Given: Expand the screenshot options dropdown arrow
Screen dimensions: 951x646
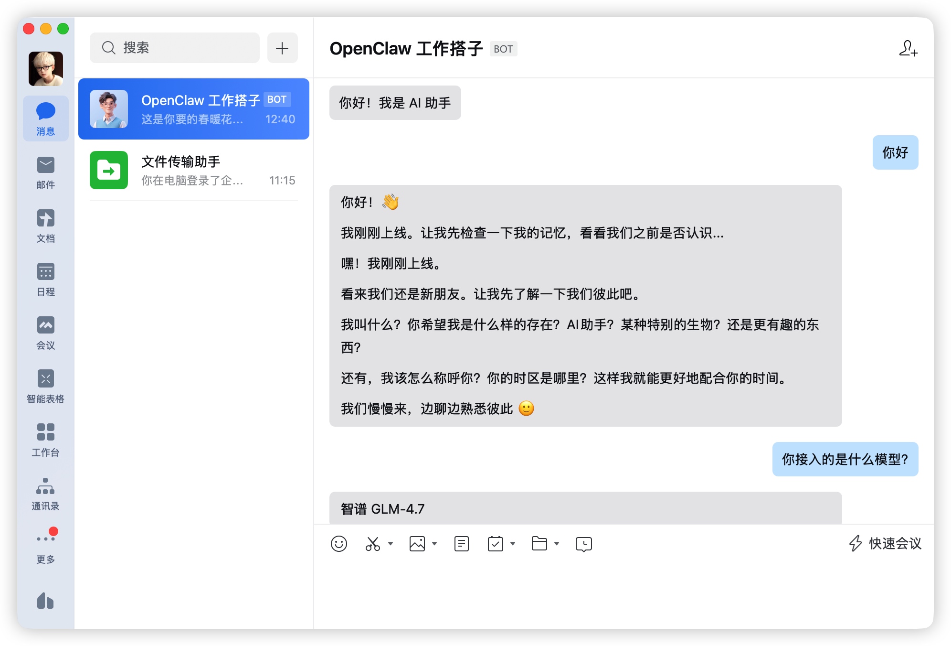Looking at the screenshot, I should tap(391, 544).
